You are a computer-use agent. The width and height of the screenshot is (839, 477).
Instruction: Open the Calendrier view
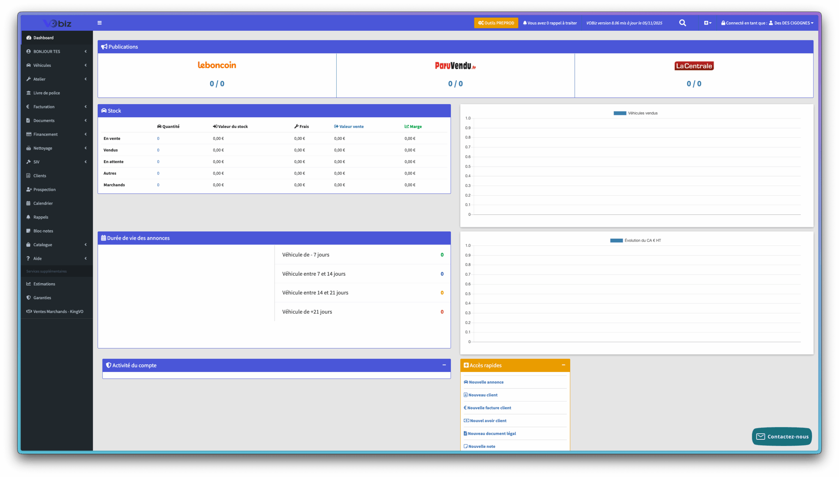(43, 203)
